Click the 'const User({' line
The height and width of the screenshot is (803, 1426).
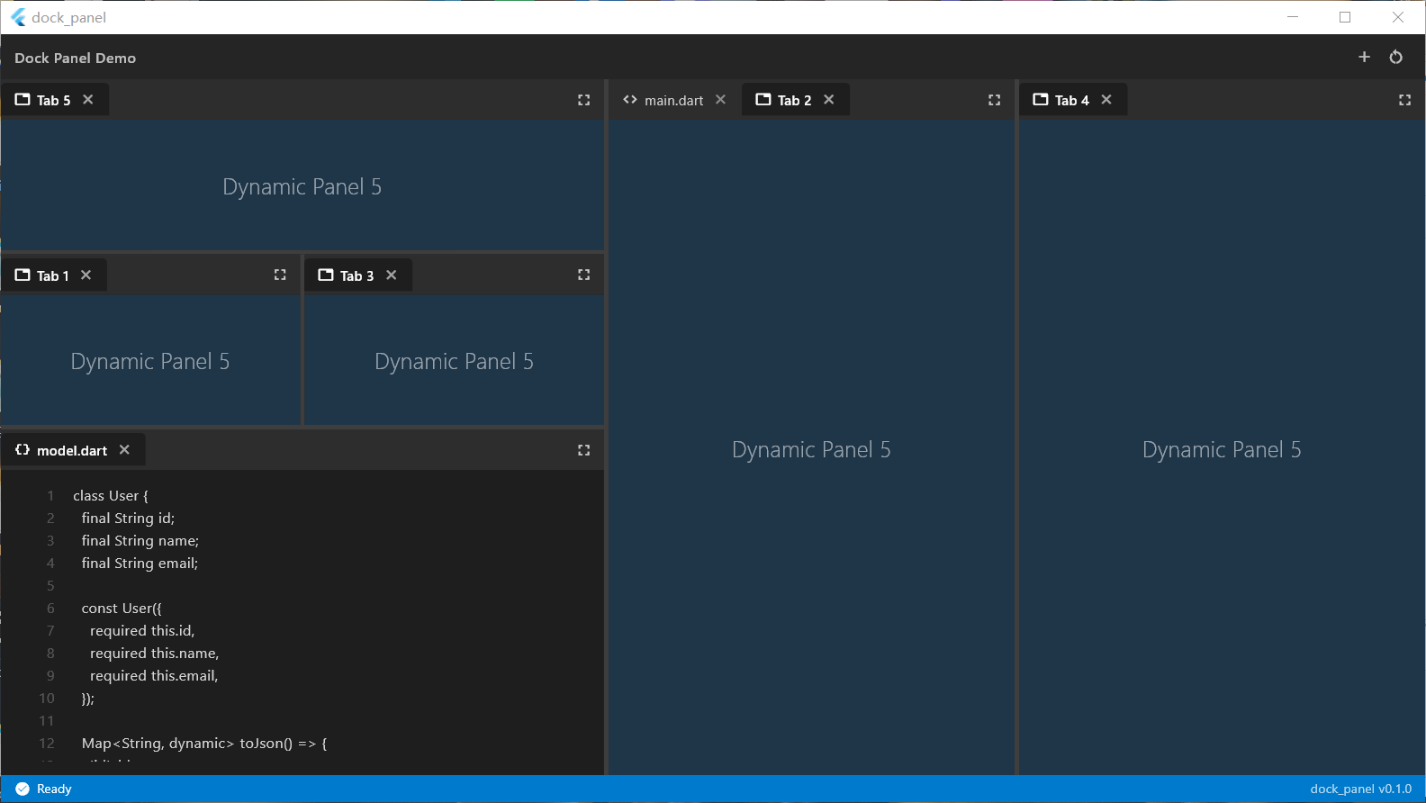click(122, 609)
